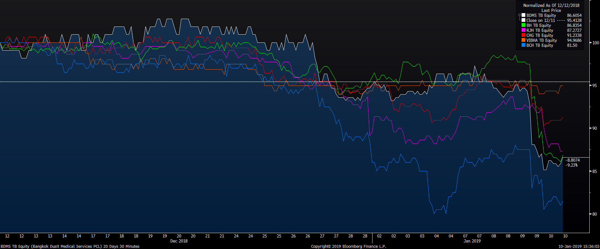
Task: Click the Dec 2018 month label
Action: pos(179,241)
